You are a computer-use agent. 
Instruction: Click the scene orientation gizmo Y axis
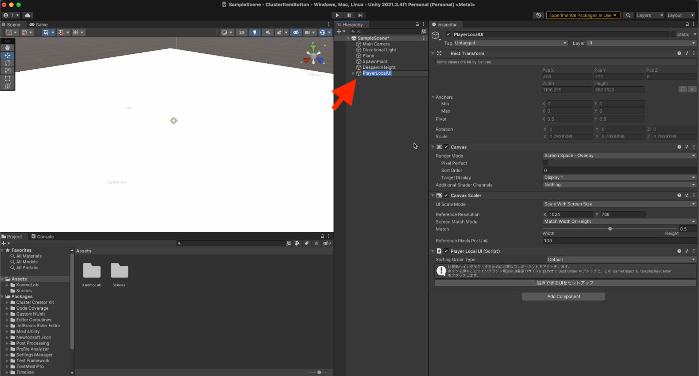[313, 48]
